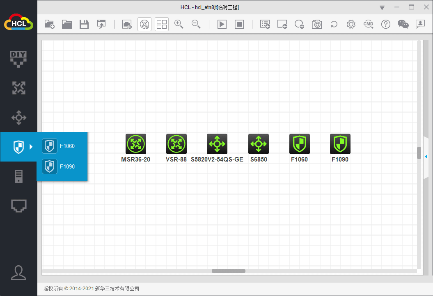
Task: Click the add rectangle shape icon
Action: 282,24
